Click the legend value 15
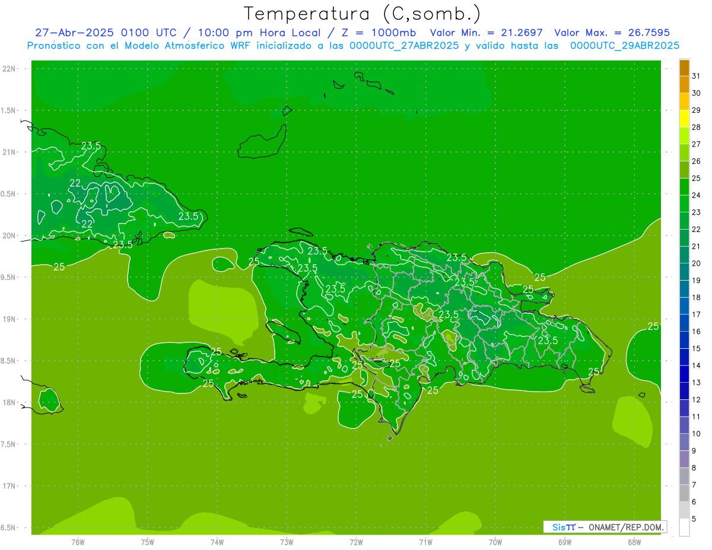This screenshot has width=712, height=550. pyautogui.click(x=697, y=348)
